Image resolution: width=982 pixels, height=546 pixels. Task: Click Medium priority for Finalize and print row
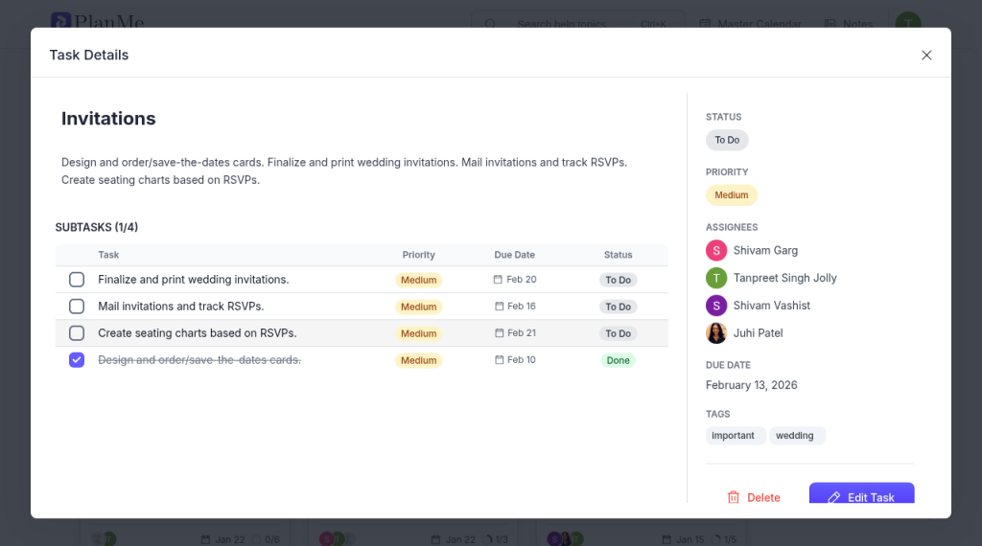pyautogui.click(x=418, y=281)
